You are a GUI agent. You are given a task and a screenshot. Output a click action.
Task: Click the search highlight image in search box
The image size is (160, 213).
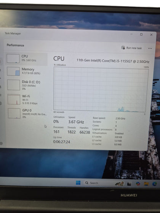[119, 183]
